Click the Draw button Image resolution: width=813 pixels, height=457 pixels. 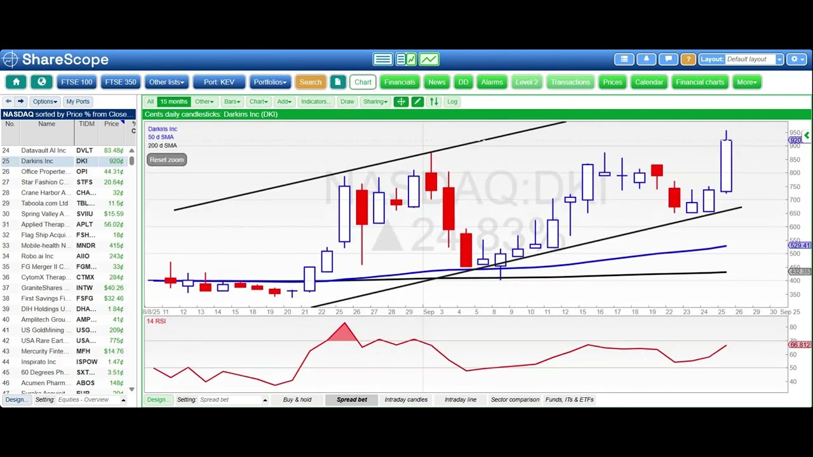coord(347,102)
